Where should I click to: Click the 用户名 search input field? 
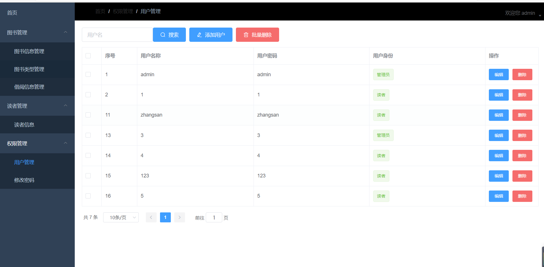[x=117, y=35]
